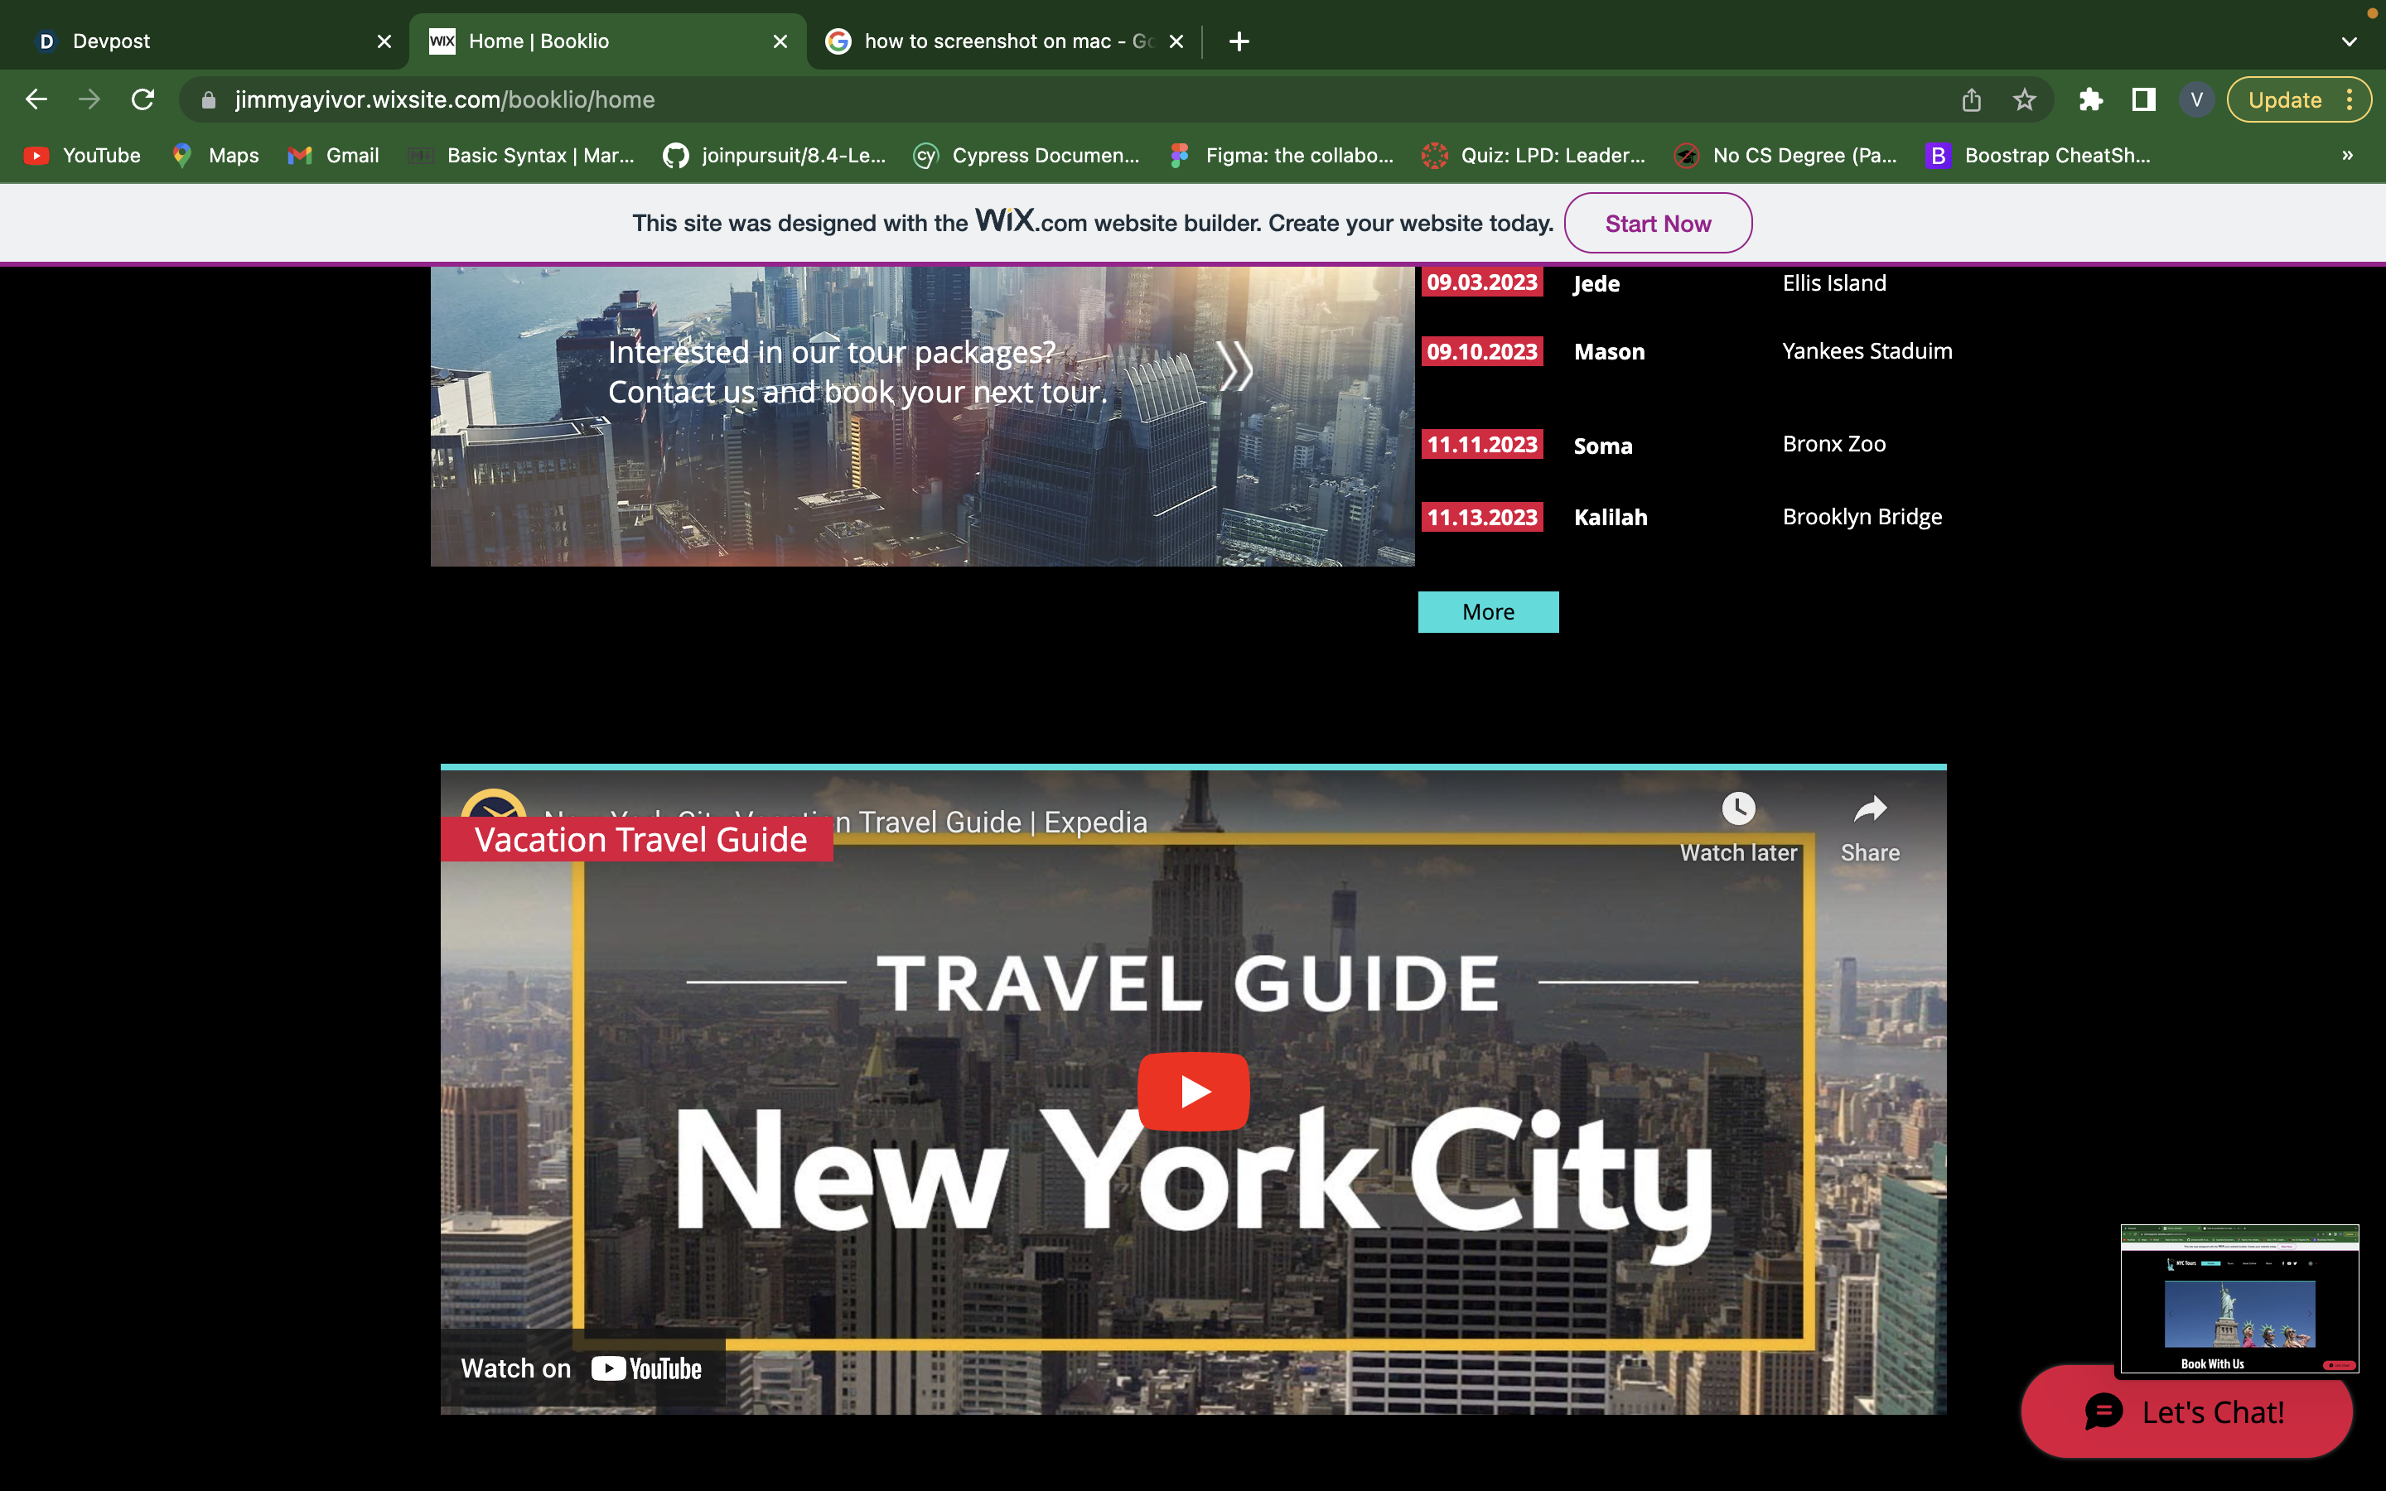Viewport: 2386px width, 1491px height.
Task: Click the share page icon in address bar
Action: (1971, 99)
